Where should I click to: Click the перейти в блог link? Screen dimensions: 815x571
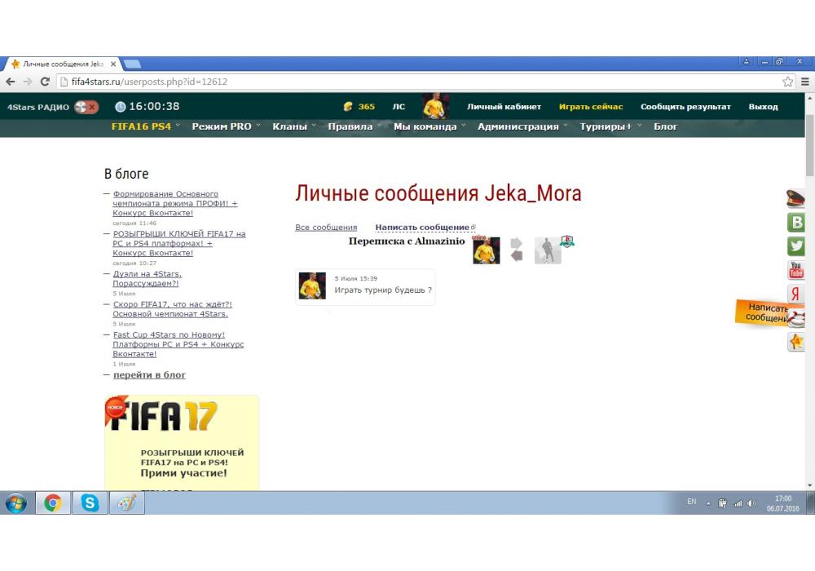tap(149, 374)
